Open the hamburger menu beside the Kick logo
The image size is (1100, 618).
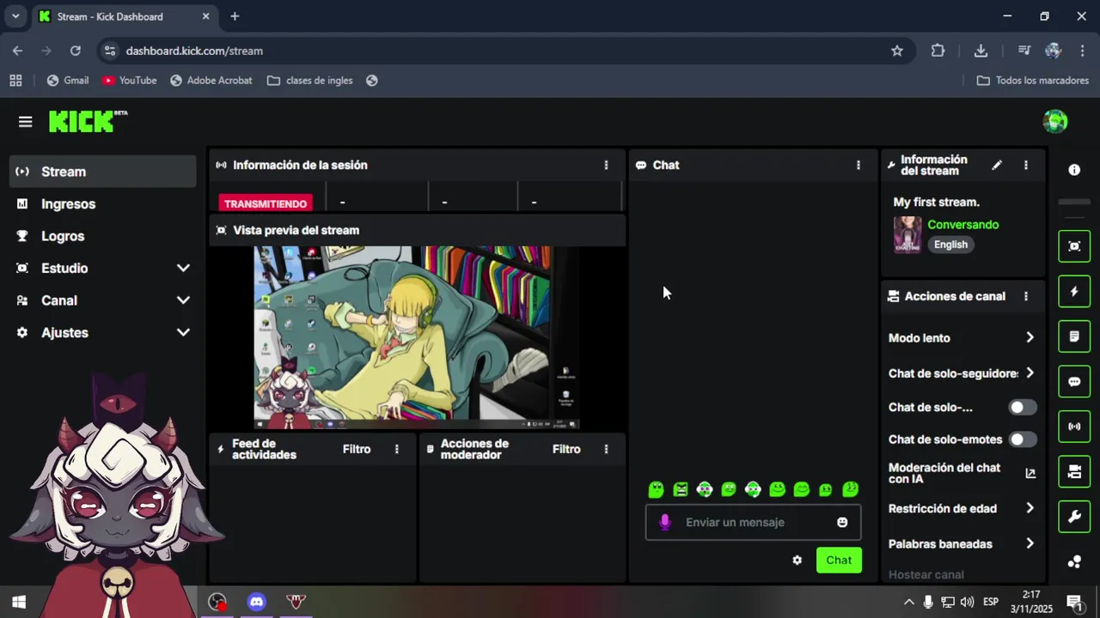click(x=25, y=122)
